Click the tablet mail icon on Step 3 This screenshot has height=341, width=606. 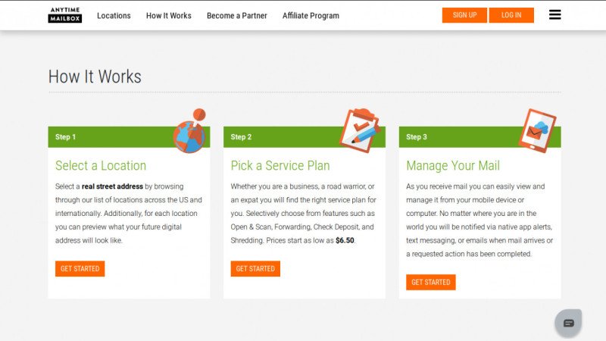(x=537, y=130)
